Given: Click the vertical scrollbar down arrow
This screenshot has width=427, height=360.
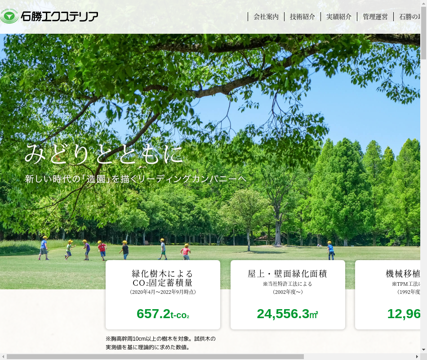Looking at the screenshot, I should pos(423,350).
